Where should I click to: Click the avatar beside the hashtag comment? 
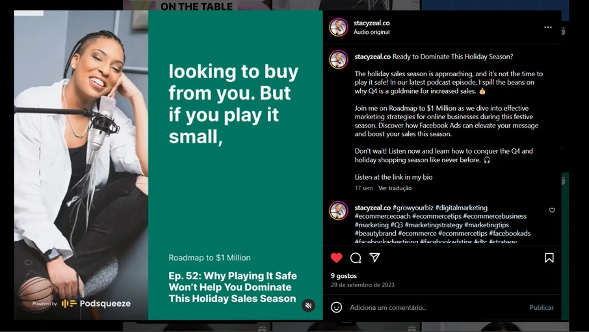339,210
